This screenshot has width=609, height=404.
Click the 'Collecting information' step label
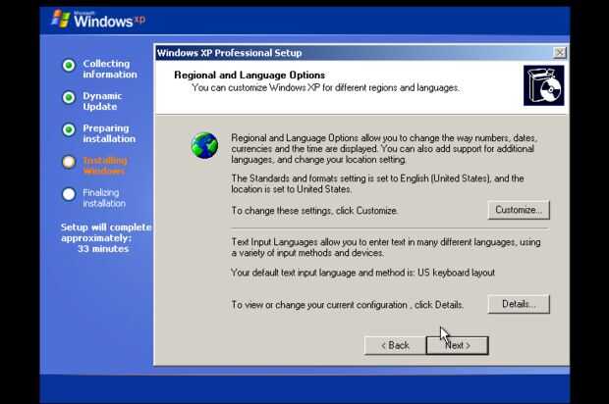click(x=110, y=69)
